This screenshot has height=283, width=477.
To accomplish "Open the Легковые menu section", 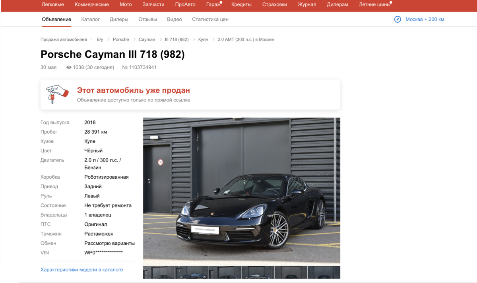I will pos(52,4).
